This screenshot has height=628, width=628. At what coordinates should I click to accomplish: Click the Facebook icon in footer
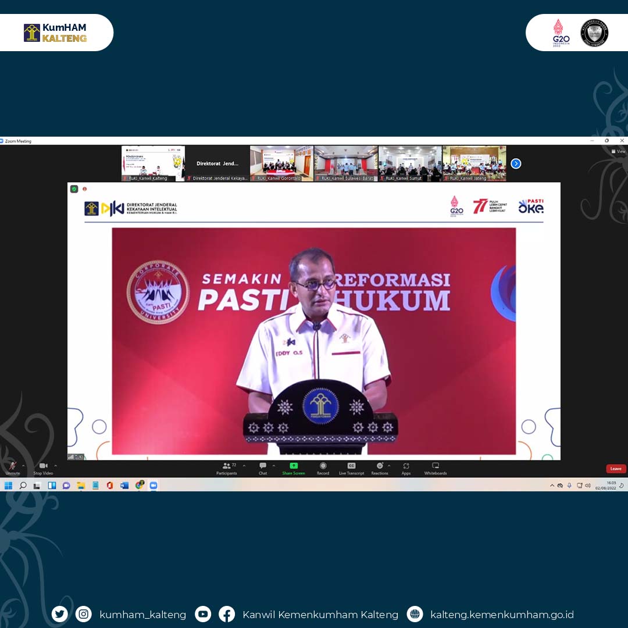click(227, 614)
